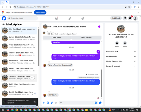Open the Alayzia conversation
The image size is (141, 112).
19,54
